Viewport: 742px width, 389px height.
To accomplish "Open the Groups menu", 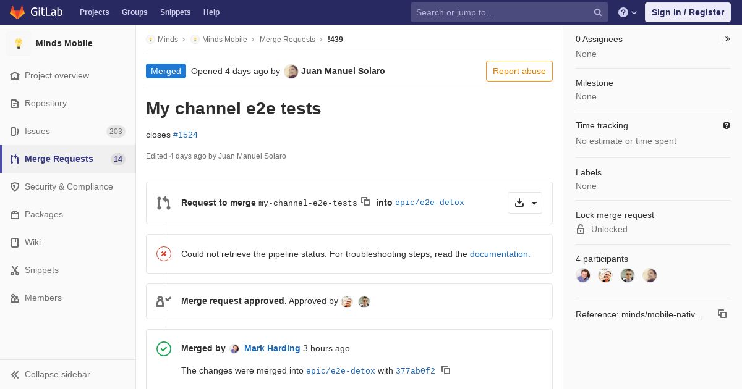I will (134, 12).
